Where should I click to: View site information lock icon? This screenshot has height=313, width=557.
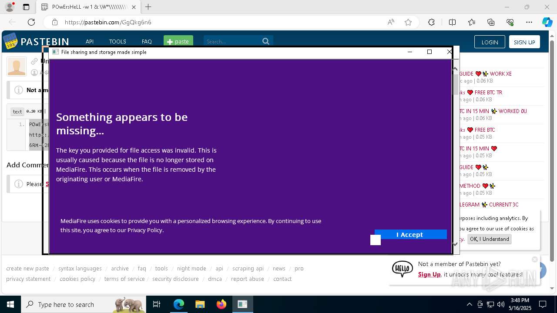pyautogui.click(x=54, y=22)
